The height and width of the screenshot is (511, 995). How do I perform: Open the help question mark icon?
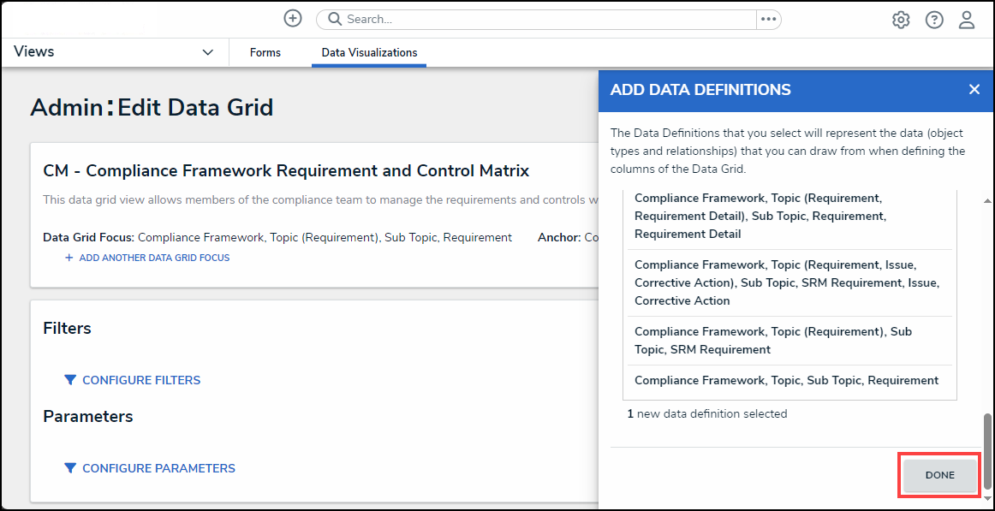(934, 20)
